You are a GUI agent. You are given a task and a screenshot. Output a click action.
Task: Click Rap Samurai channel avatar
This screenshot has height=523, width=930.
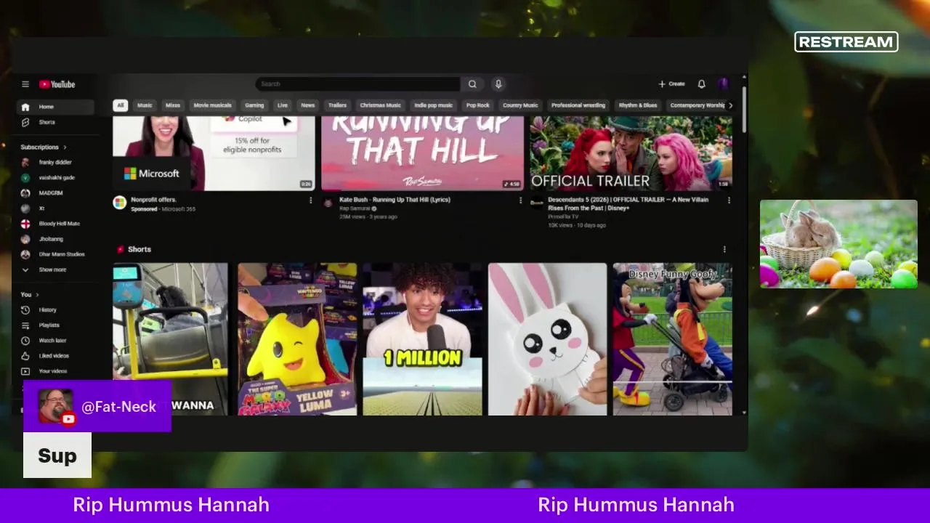pyautogui.click(x=328, y=203)
